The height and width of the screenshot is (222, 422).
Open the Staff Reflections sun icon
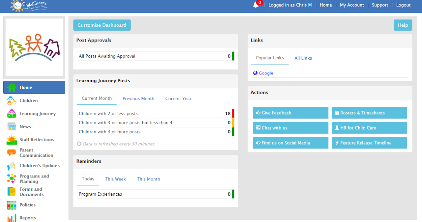pyautogui.click(x=12, y=140)
